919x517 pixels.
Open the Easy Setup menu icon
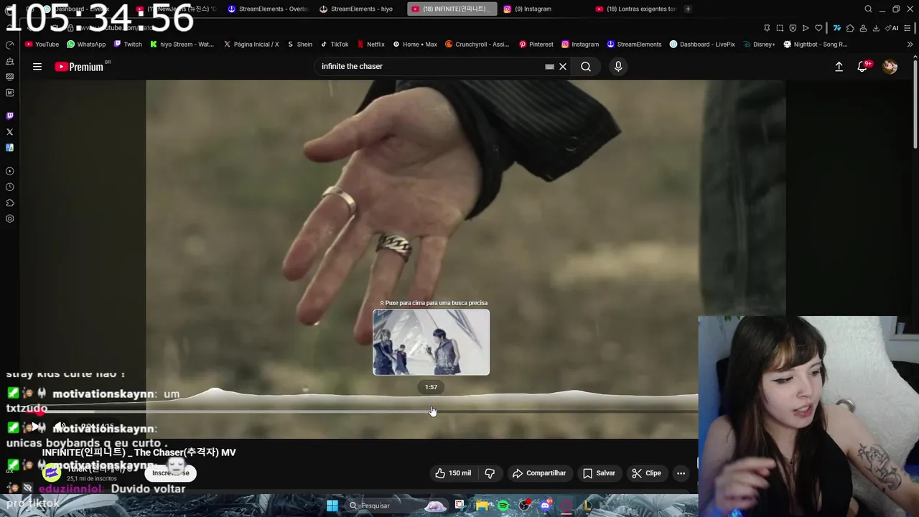(908, 28)
